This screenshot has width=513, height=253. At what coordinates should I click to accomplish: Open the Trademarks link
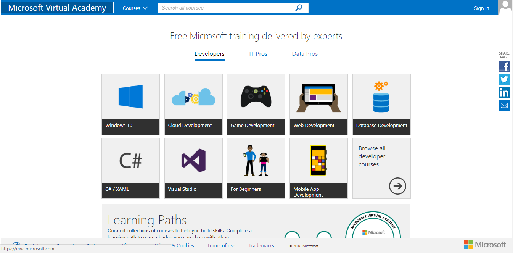point(261,246)
